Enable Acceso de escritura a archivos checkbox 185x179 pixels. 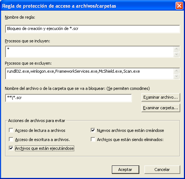[x=11, y=139]
